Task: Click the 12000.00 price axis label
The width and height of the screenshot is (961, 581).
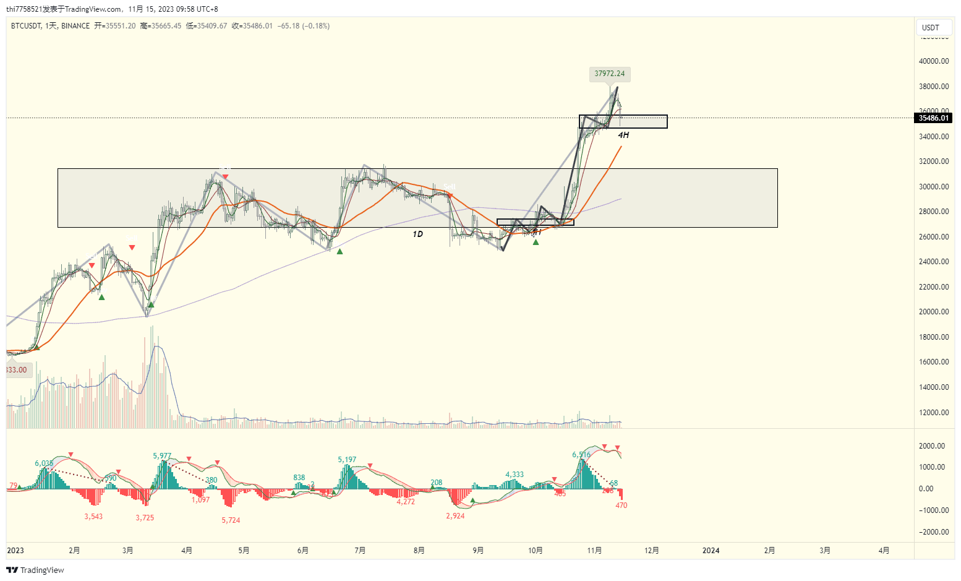Action: click(x=934, y=413)
